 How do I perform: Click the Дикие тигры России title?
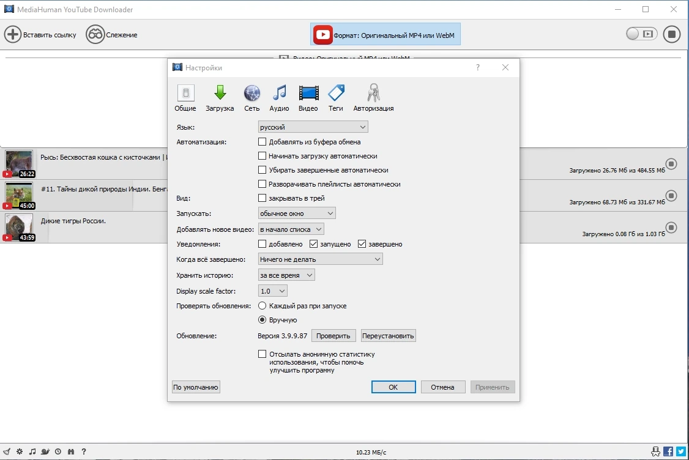tap(73, 221)
